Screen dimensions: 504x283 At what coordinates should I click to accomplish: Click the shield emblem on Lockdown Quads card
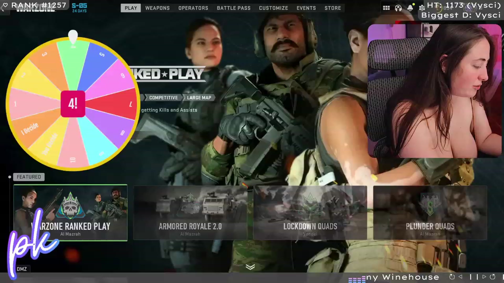click(310, 204)
